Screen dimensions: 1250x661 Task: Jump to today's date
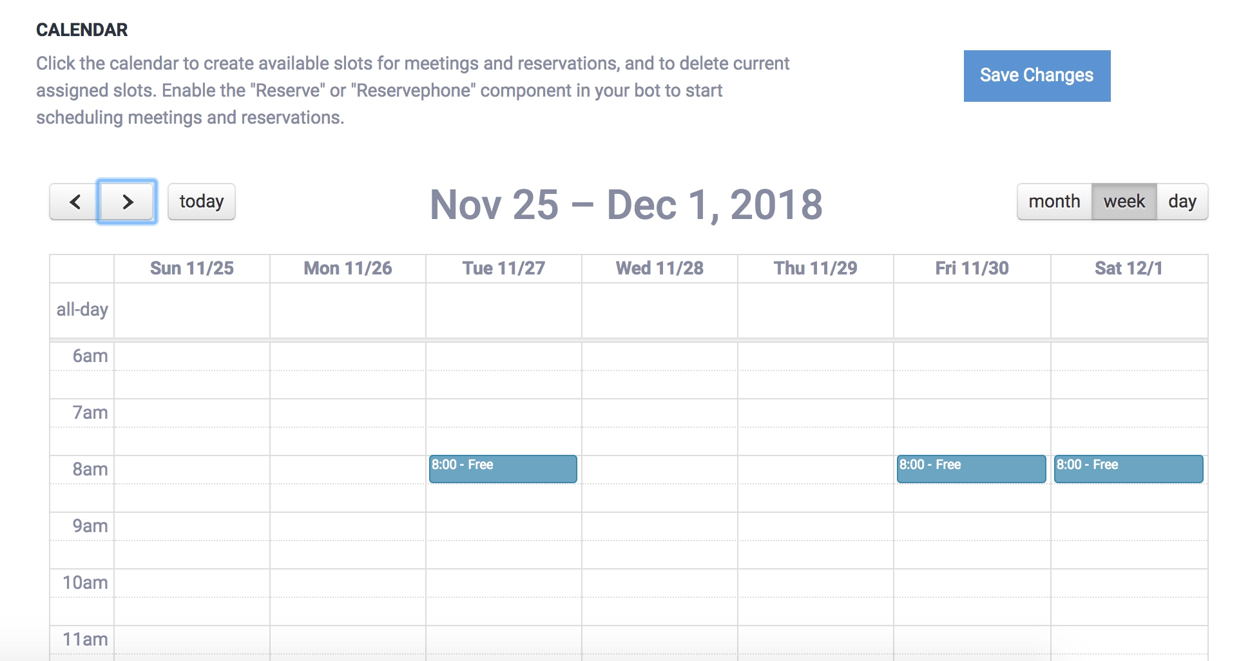[202, 202]
